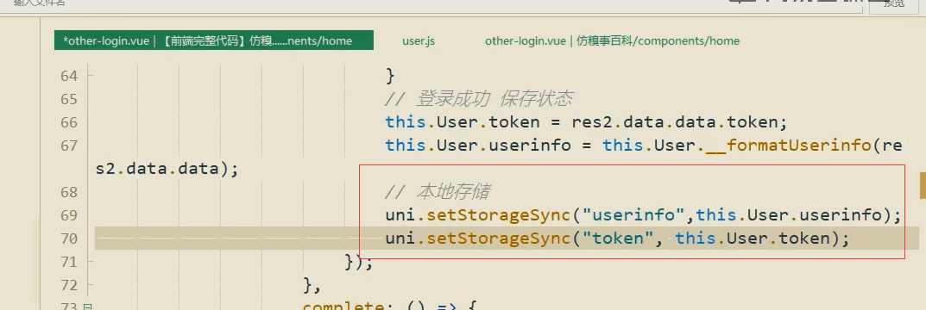The width and height of the screenshot is (926, 310).
Task: Click the closing }); on line 71
Action: (359, 262)
